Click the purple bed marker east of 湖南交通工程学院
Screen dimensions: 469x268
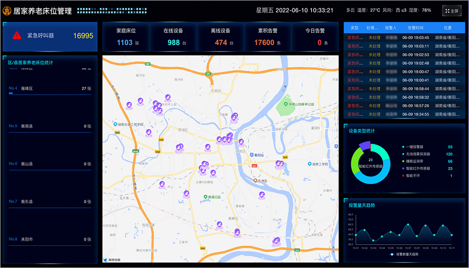coord(149,133)
